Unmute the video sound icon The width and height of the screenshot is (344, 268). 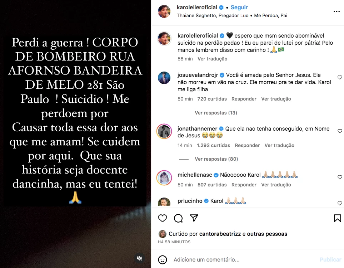140,258
